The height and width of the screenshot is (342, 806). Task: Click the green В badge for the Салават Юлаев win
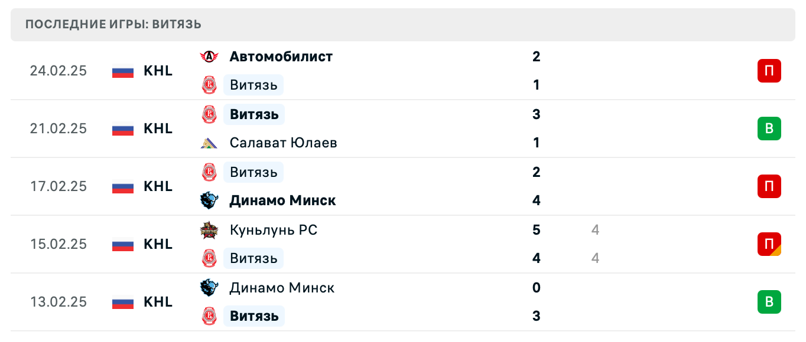769,129
